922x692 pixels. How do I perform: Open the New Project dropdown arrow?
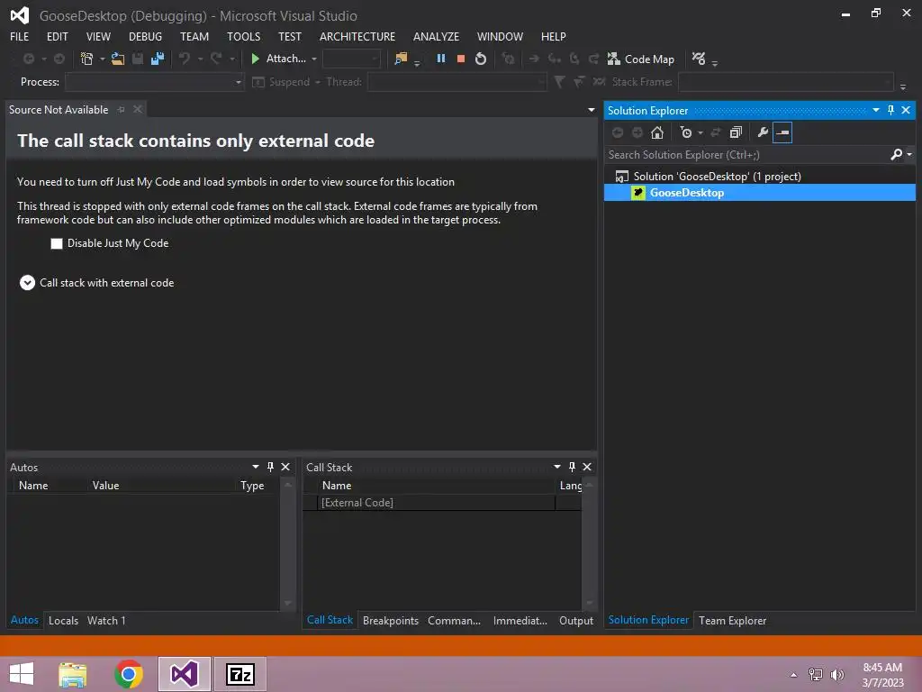tap(103, 59)
